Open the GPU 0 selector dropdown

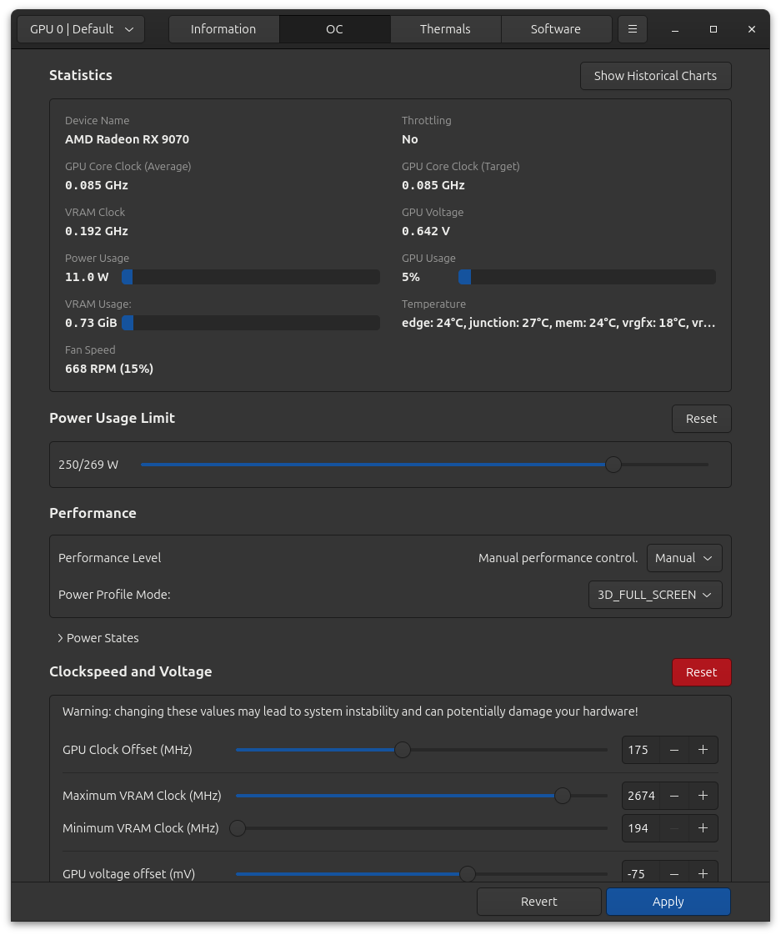(x=81, y=29)
